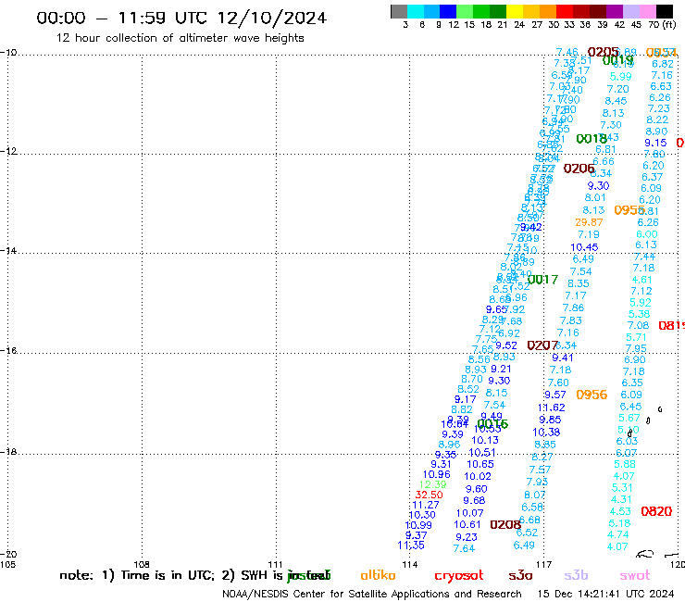
Task: Click the latitude axis label -14
Action: pyautogui.click(x=8, y=251)
